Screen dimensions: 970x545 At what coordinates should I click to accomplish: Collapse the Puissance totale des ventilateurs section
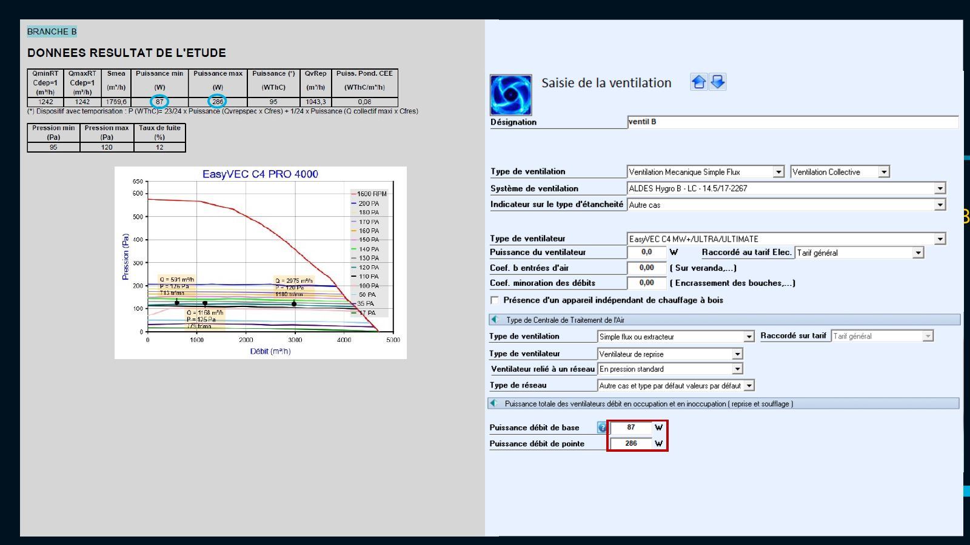point(494,403)
